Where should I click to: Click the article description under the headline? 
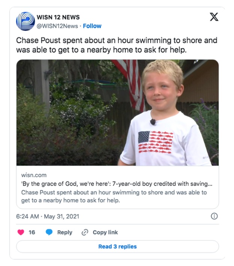(x=114, y=196)
